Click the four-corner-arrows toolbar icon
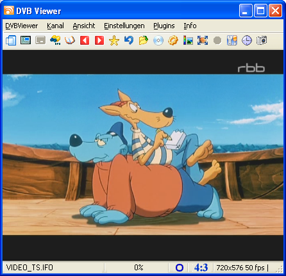This screenshot has height=276, width=286. 203,40
